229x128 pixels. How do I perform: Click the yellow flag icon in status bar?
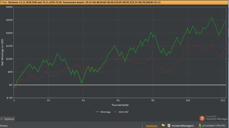pyautogui.click(x=163, y=125)
